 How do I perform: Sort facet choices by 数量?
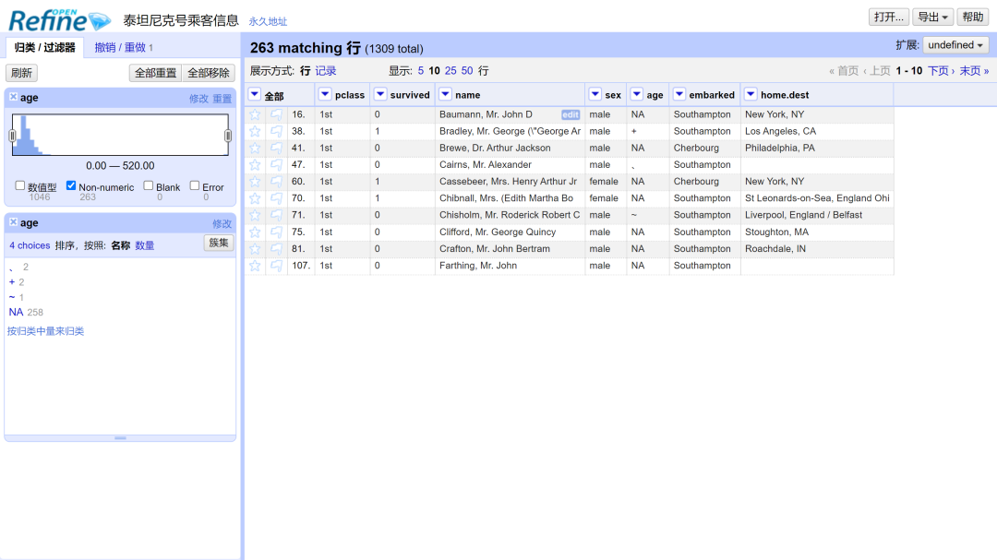144,245
